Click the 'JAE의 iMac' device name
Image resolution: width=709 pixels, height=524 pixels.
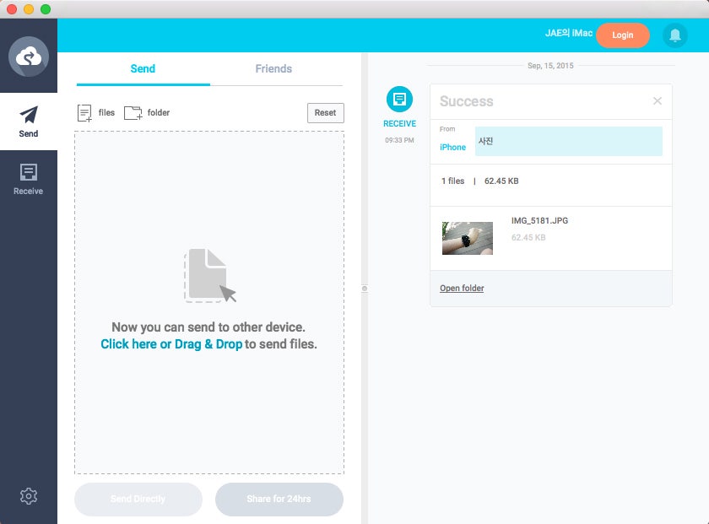pyautogui.click(x=569, y=33)
